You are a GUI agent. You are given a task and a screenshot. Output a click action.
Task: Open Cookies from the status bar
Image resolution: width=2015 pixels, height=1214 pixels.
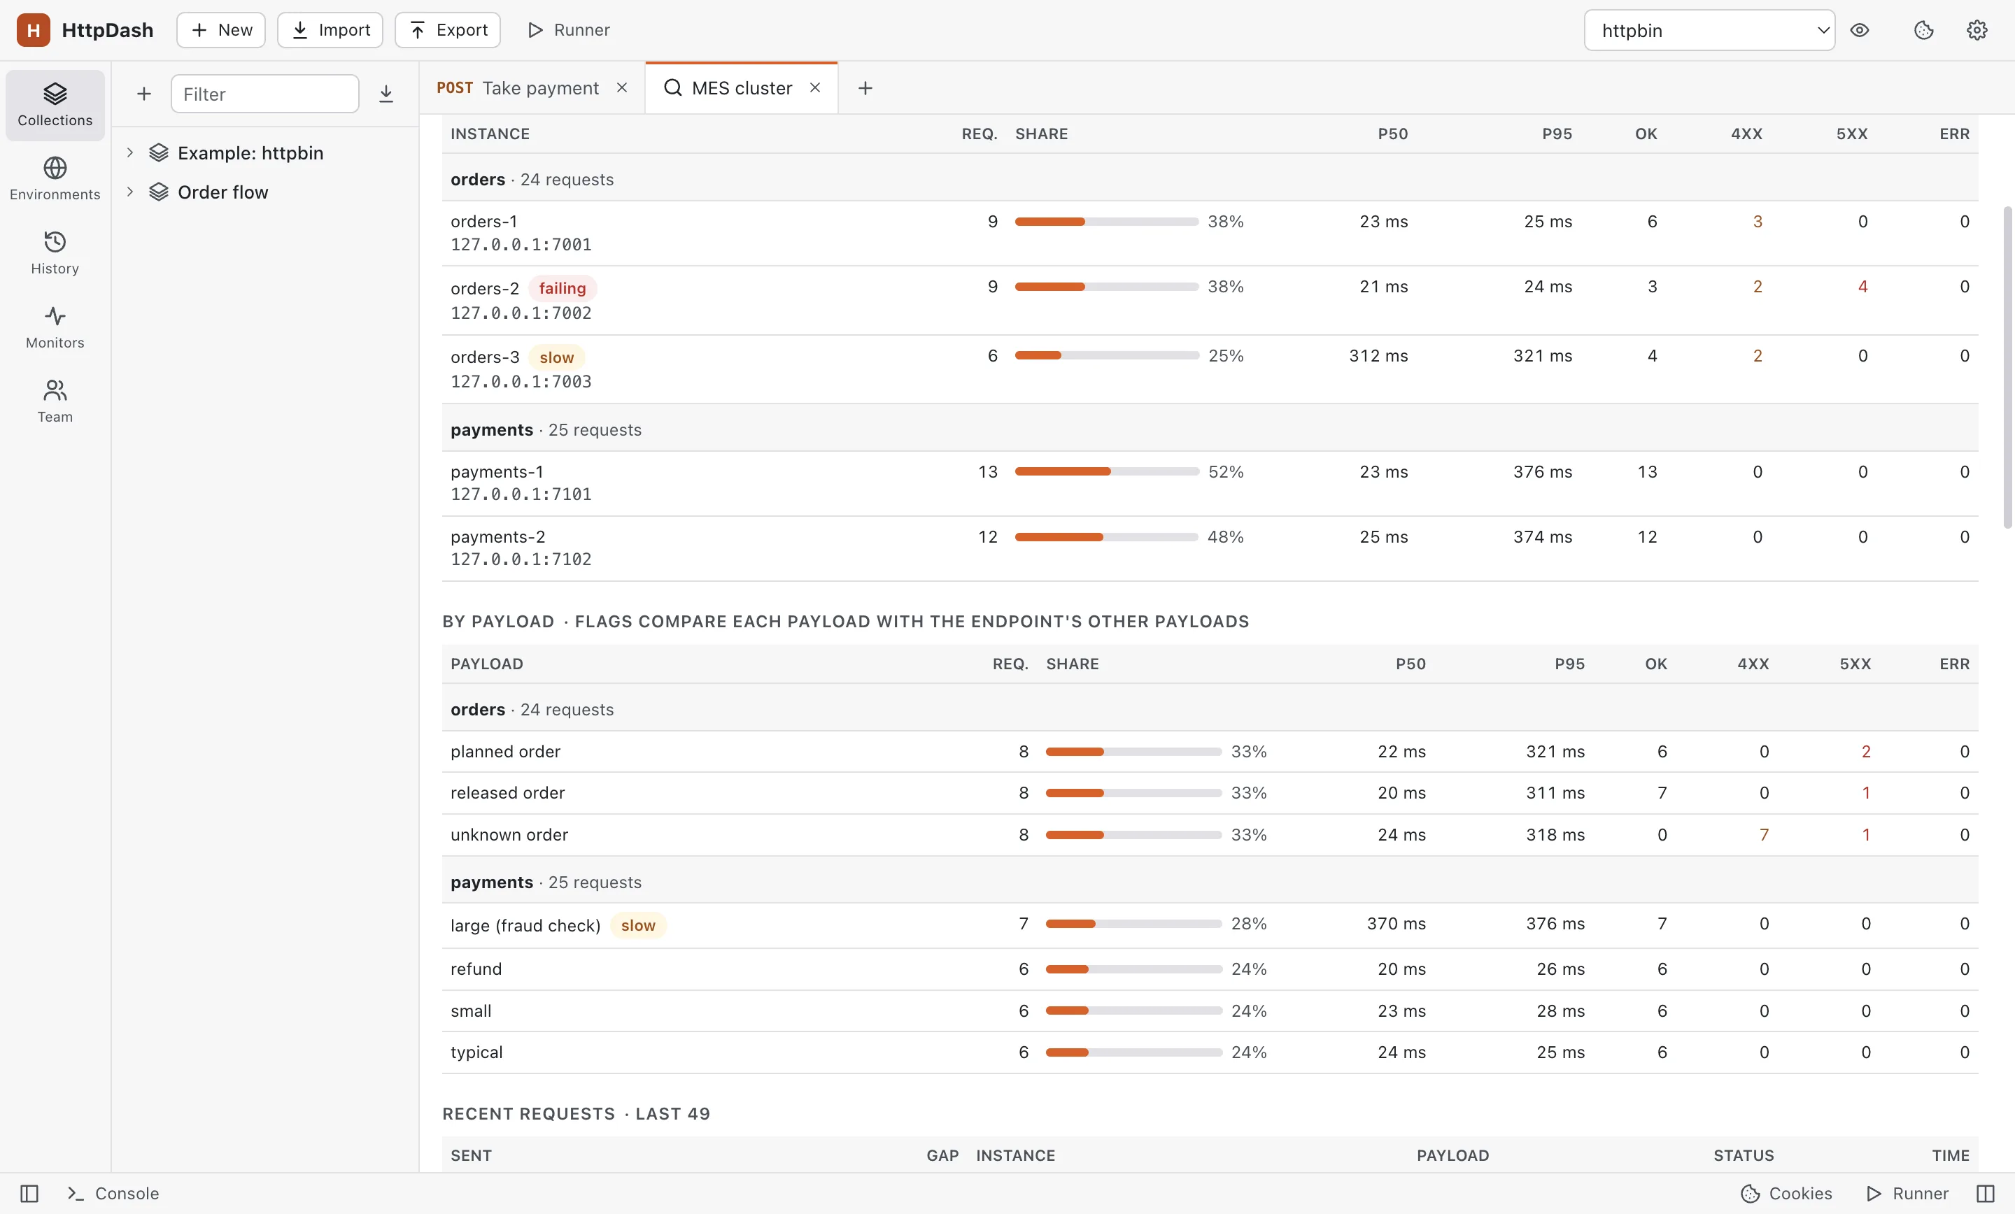click(1786, 1194)
